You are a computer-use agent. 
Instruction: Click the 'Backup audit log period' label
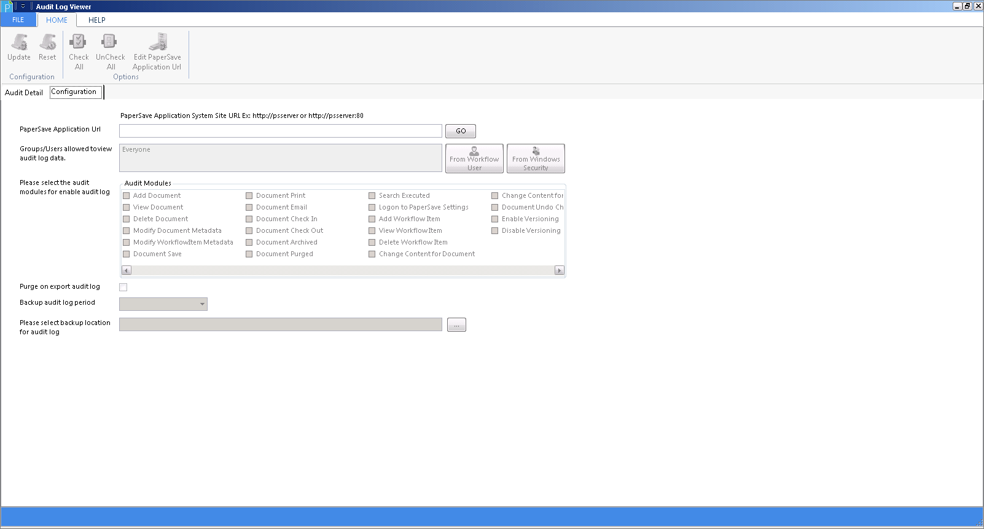tap(57, 302)
